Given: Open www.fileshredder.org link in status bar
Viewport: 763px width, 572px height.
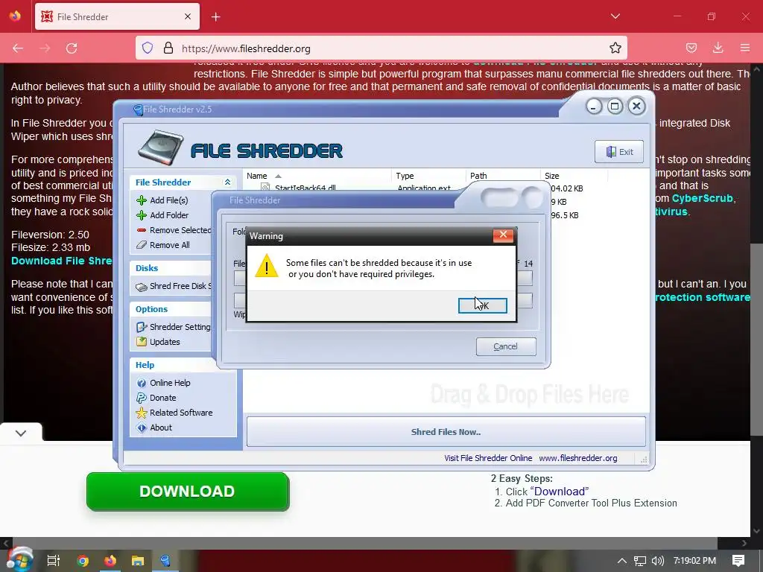Looking at the screenshot, I should point(577,458).
